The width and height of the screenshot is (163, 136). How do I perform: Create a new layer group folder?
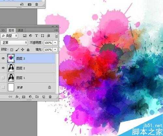tap(37, 97)
